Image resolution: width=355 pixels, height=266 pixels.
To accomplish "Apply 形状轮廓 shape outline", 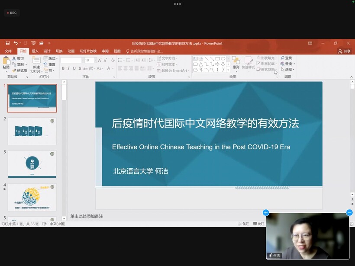I will click(267, 64).
